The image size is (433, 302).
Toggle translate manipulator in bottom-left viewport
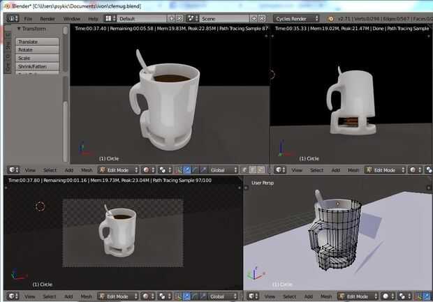(186, 296)
